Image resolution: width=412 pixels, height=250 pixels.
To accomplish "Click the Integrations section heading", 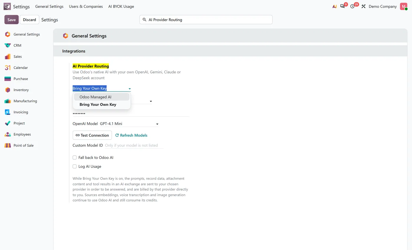I will 74,51.
